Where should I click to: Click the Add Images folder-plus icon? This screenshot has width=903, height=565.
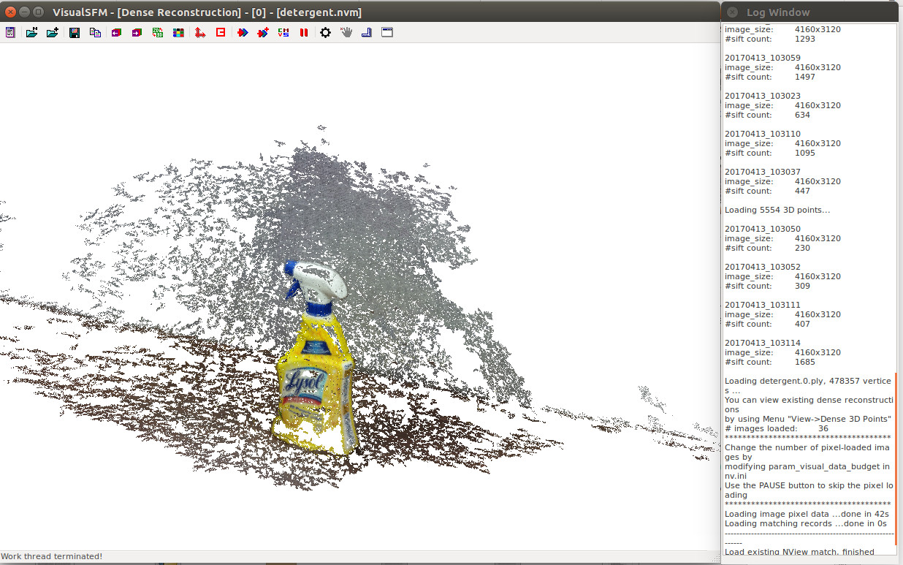(x=53, y=33)
